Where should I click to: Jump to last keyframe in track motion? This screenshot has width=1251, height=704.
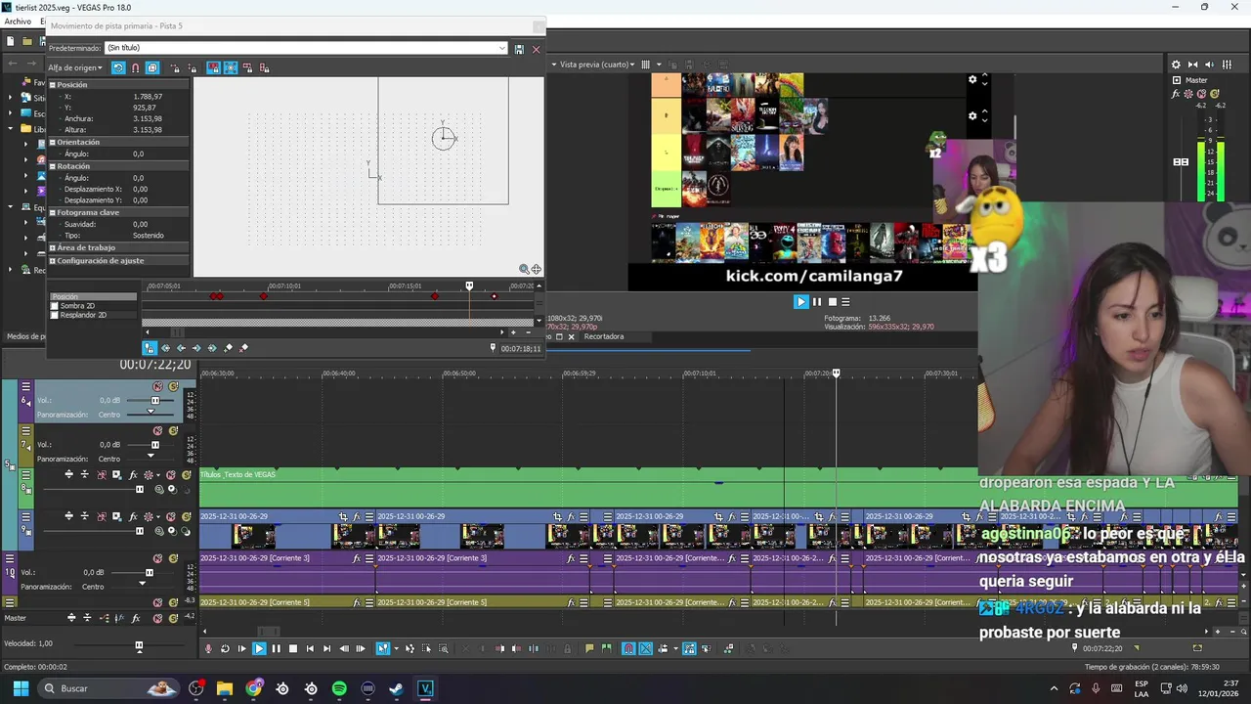[x=212, y=348]
